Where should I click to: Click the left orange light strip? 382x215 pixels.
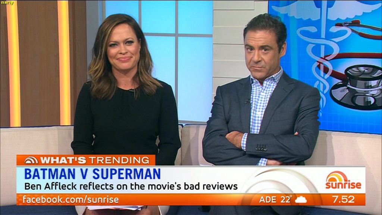click(x=14, y=63)
